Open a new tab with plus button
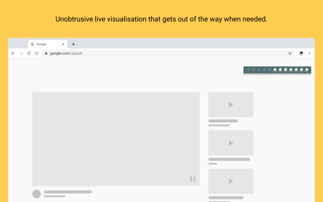Viewport: 323px width, 202px height. click(73, 44)
